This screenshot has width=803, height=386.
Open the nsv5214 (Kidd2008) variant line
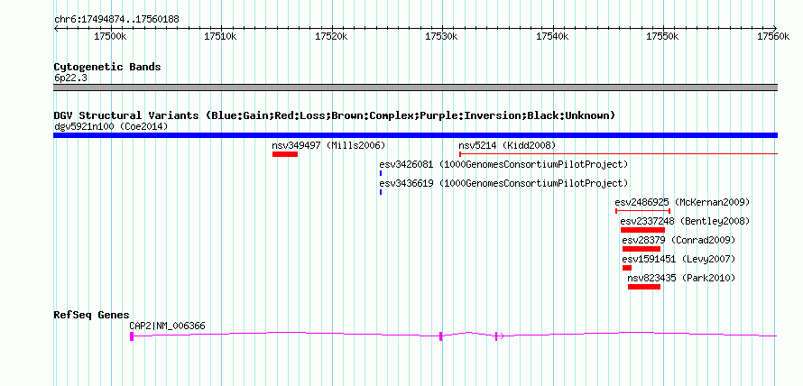pos(619,153)
